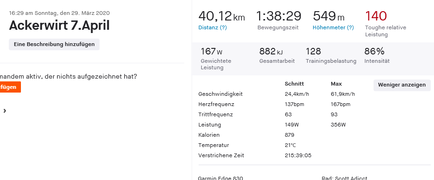
Task: Open the Distanz (?) help link
Action: click(213, 28)
